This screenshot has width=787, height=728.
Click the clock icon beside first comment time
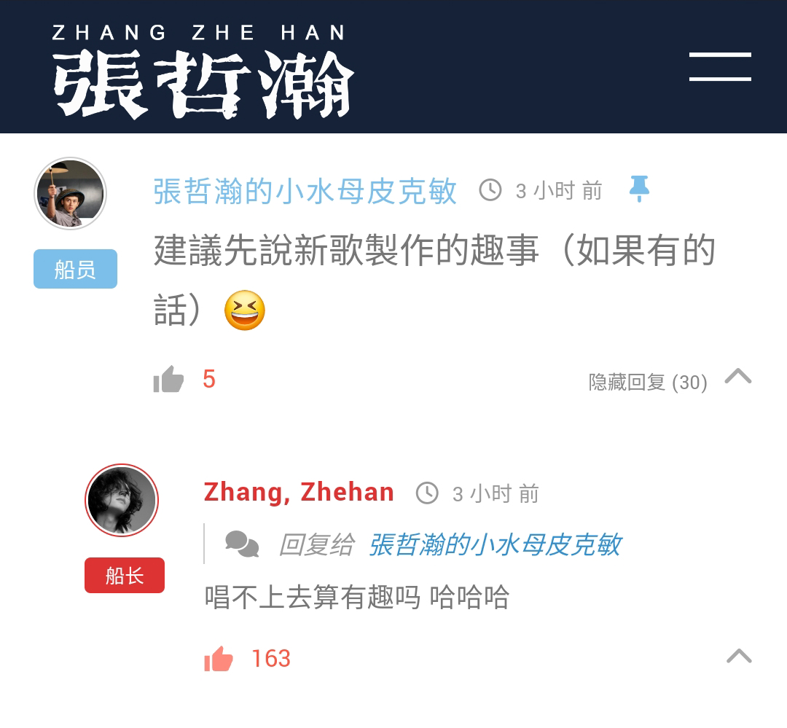490,190
